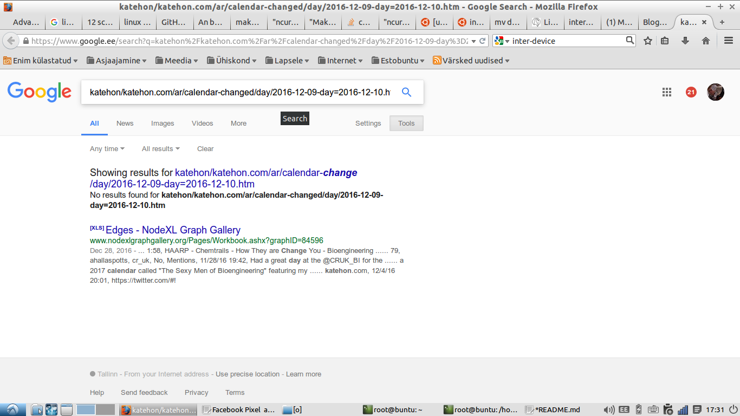Viewport: 740px width, 416px height.
Task: Click the corrected katehon calendar-change query link
Action: pos(224,178)
